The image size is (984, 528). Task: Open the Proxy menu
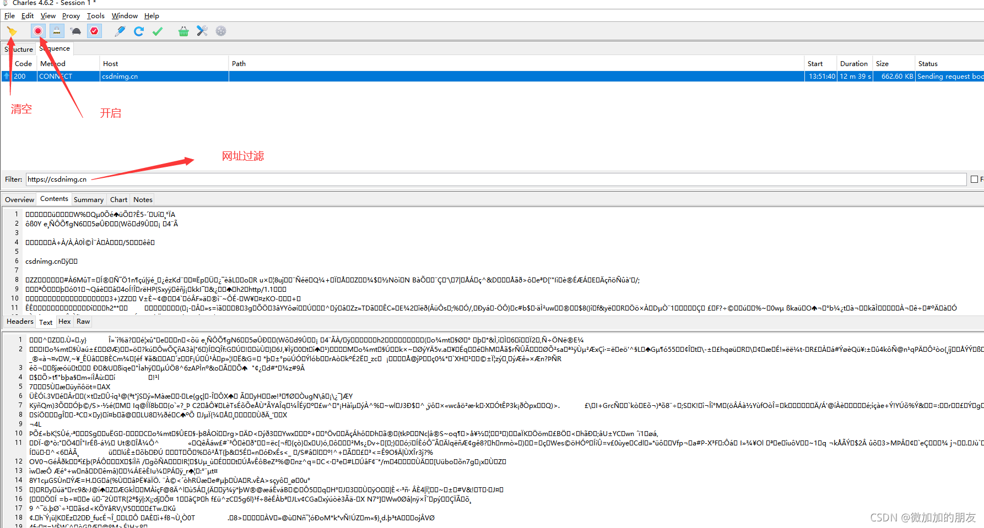(71, 16)
